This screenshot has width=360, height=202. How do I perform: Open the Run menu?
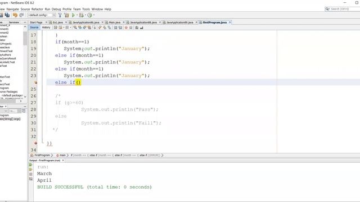[47, 9]
